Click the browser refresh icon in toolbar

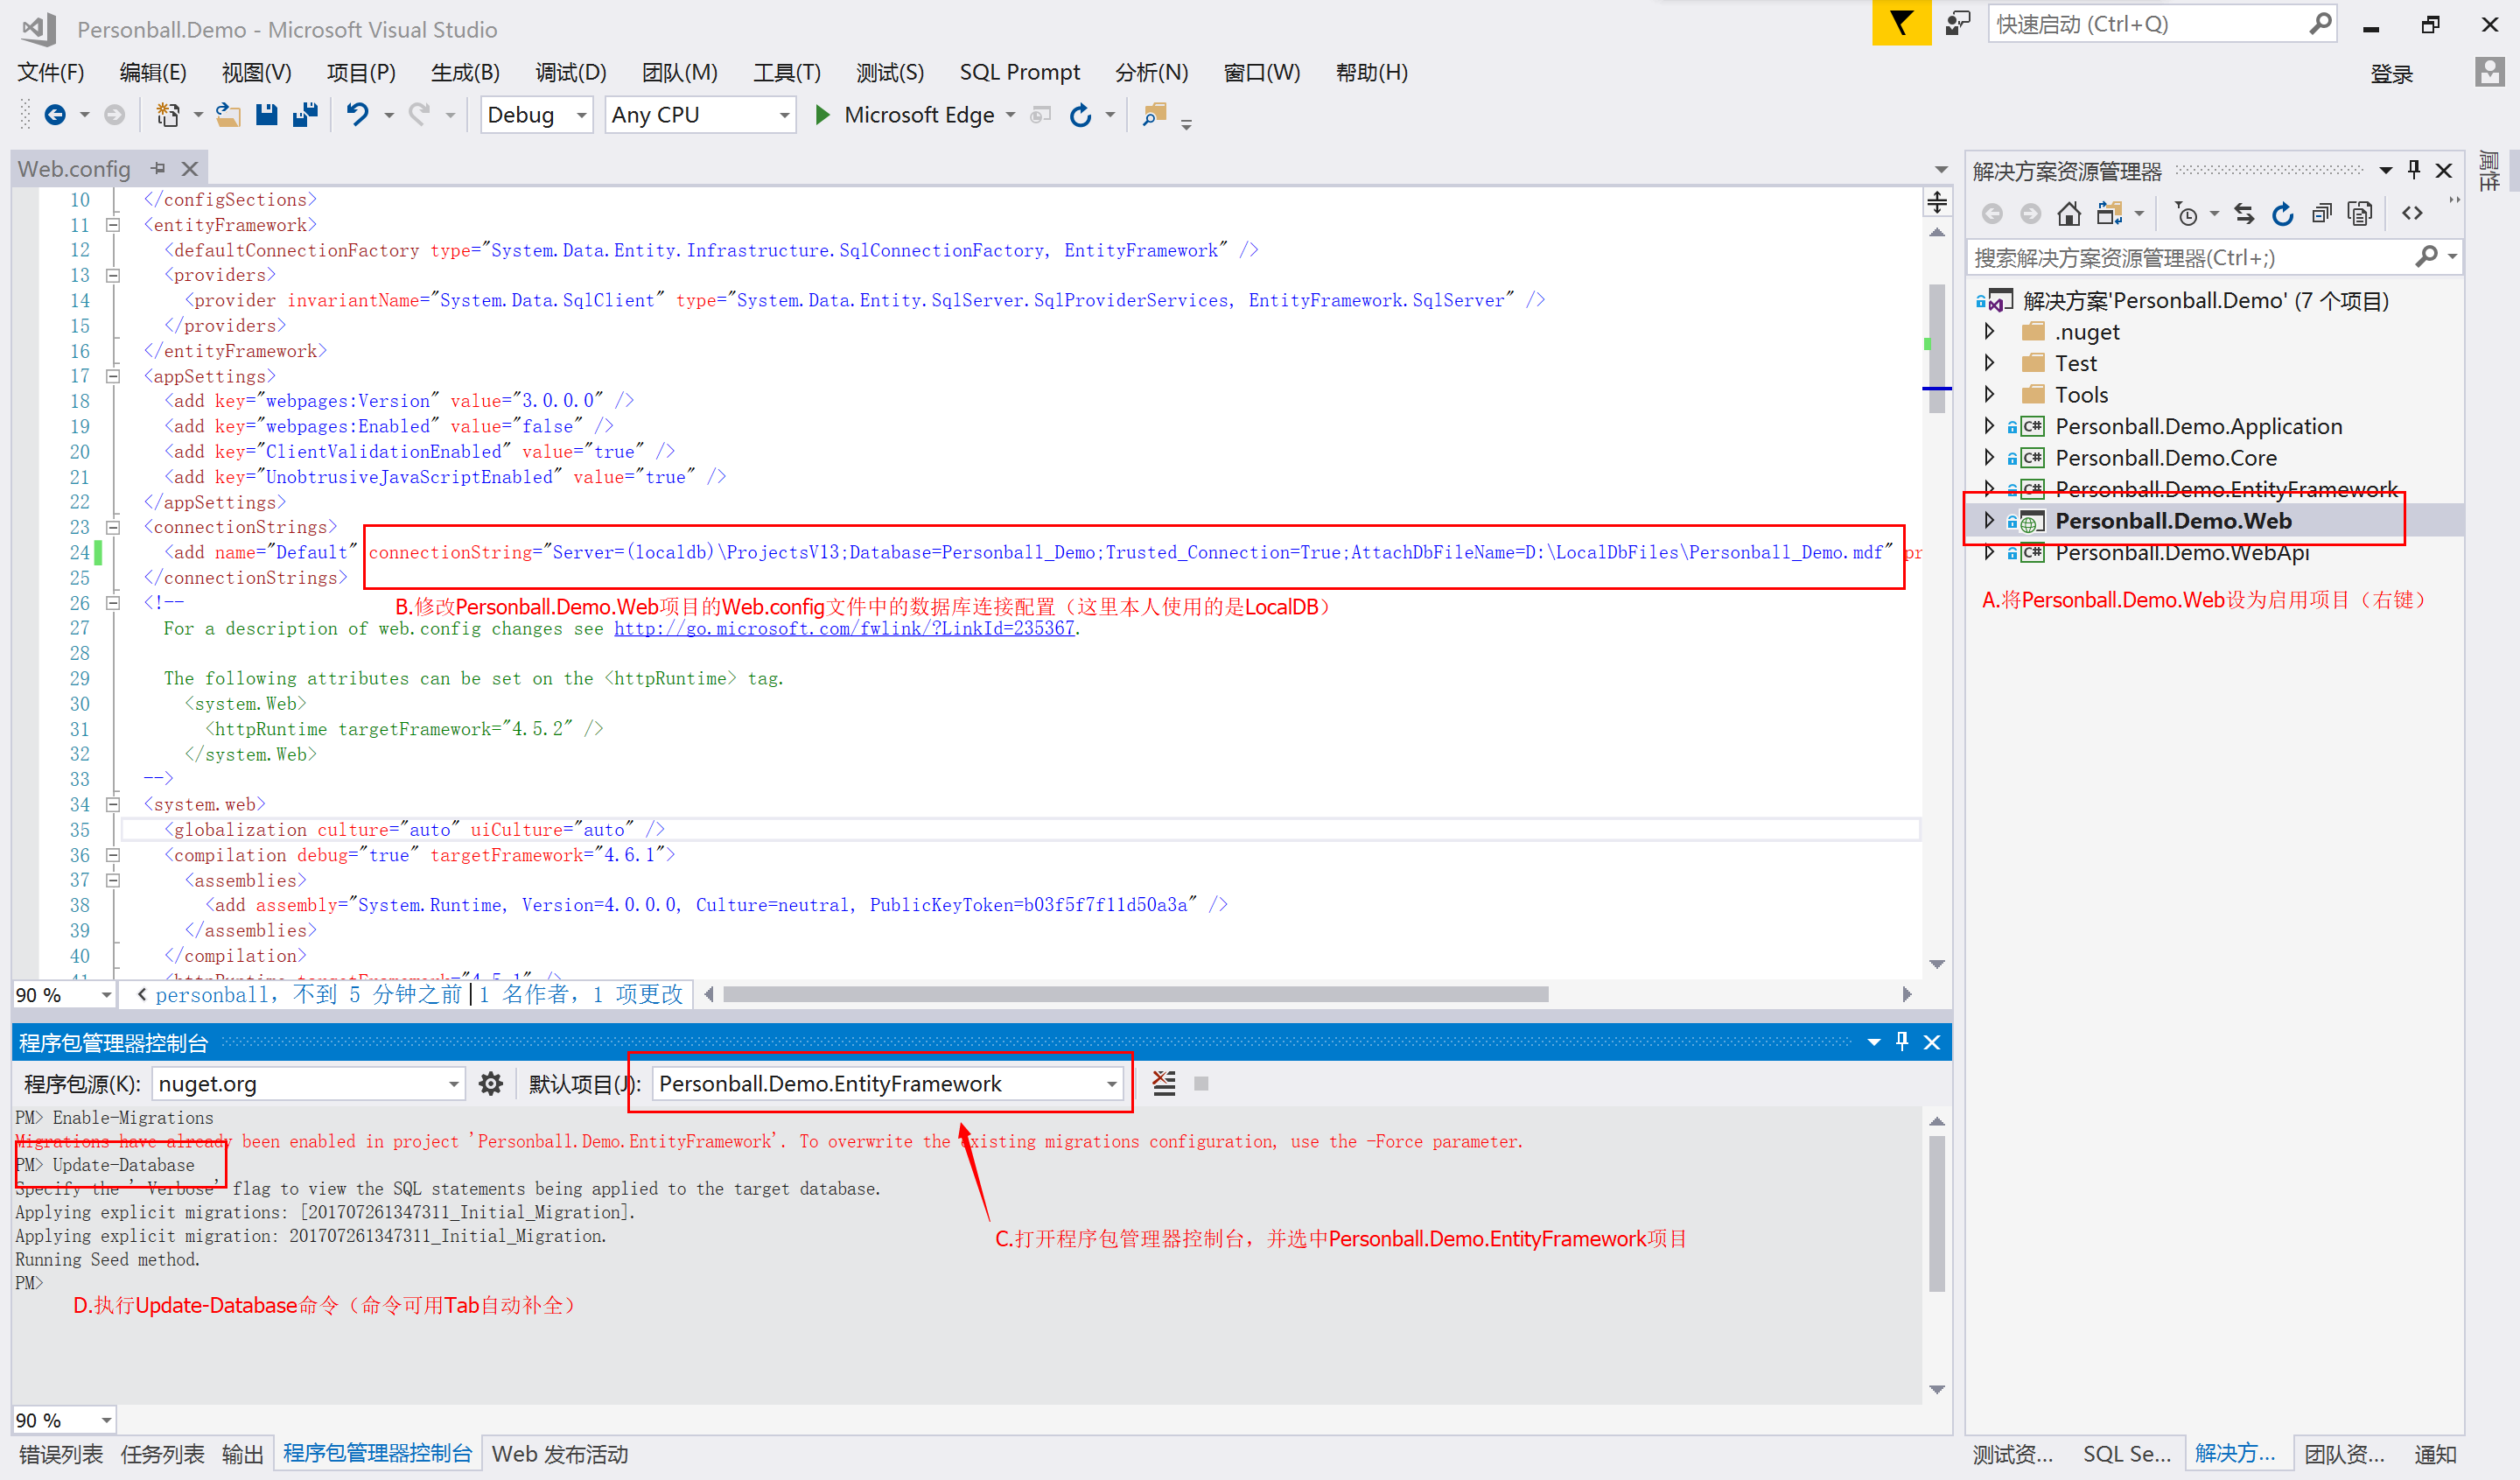(x=1080, y=115)
